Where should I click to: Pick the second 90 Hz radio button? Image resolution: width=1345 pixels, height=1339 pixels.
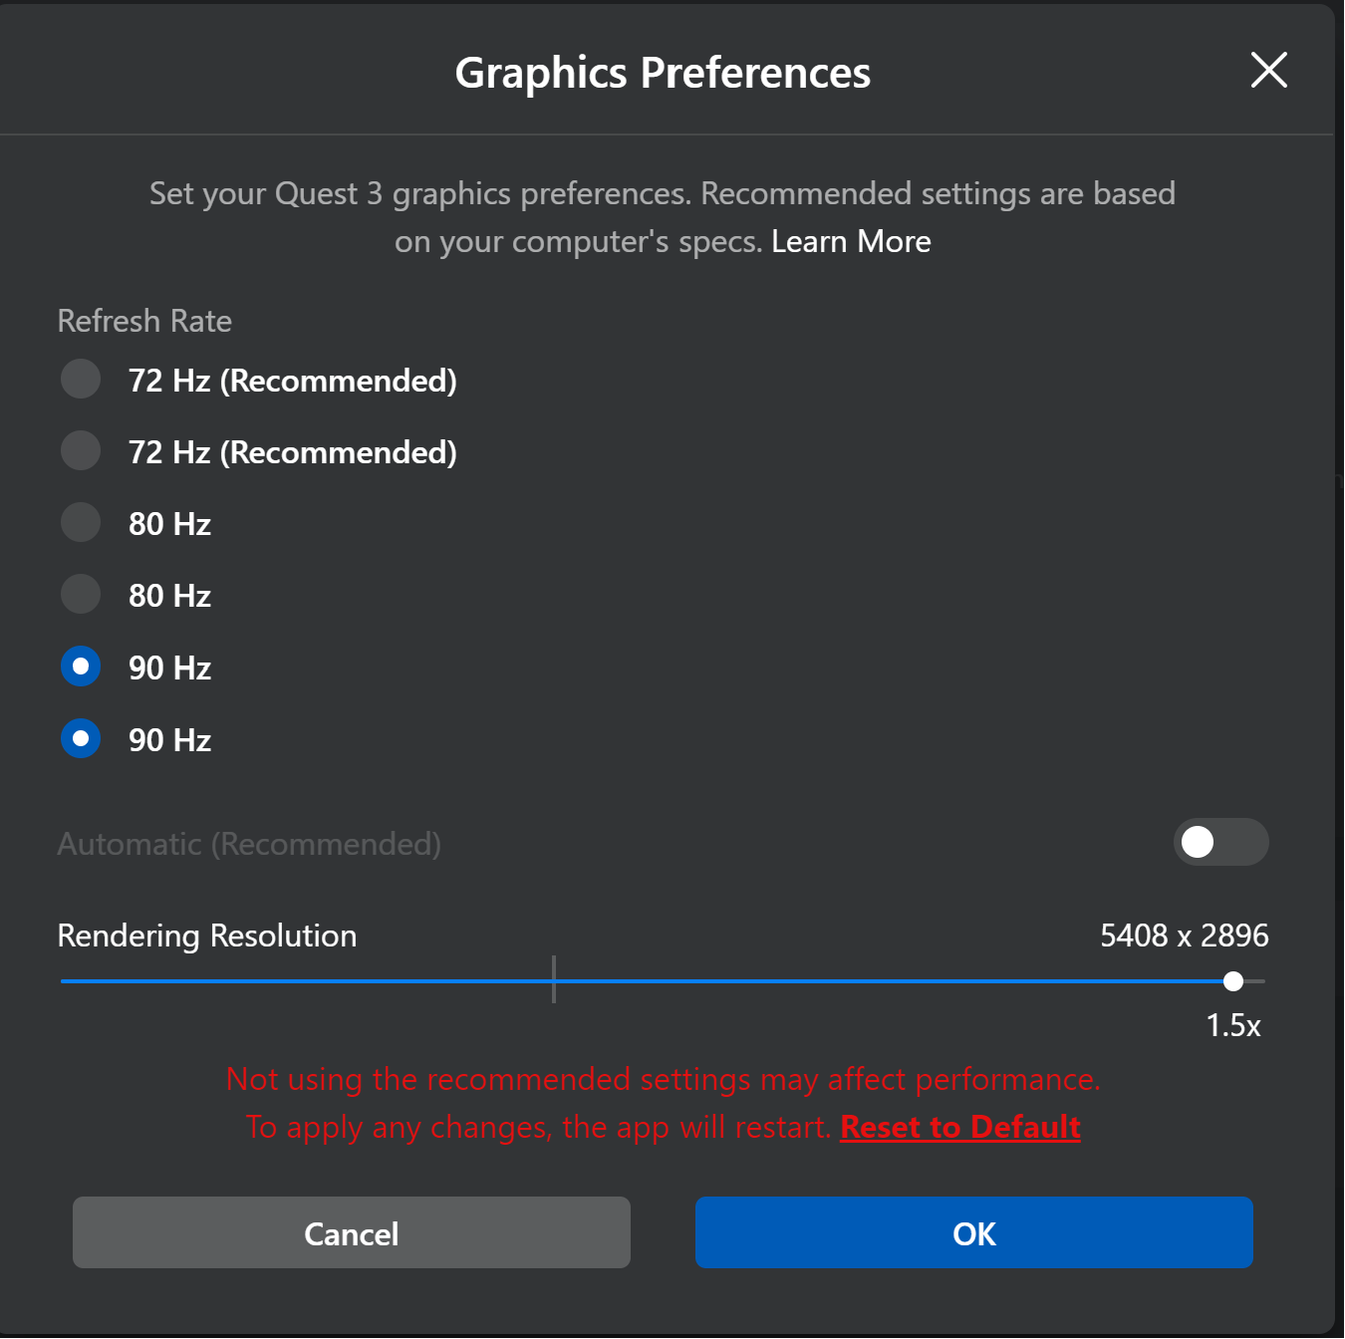[81, 739]
